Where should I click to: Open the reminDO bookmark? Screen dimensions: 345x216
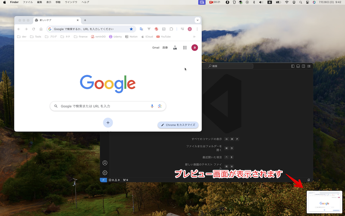(x=98, y=37)
